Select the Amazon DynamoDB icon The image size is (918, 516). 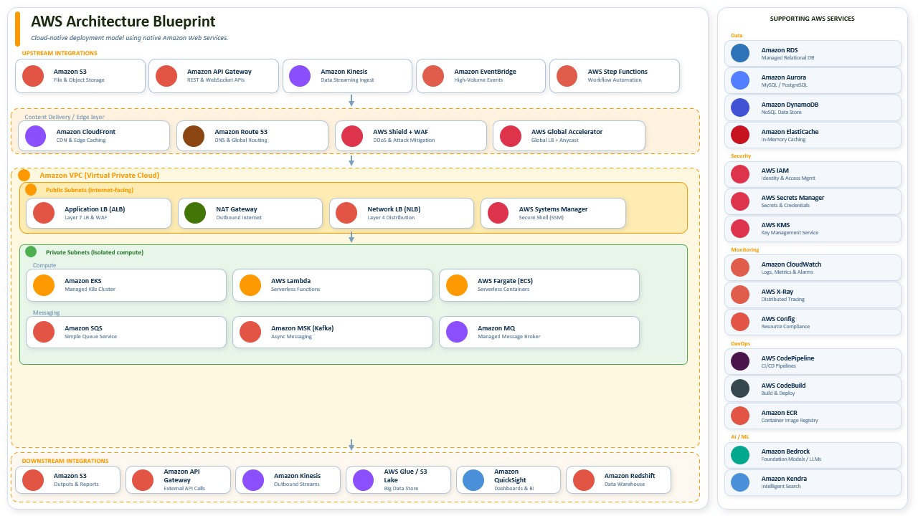coord(740,107)
